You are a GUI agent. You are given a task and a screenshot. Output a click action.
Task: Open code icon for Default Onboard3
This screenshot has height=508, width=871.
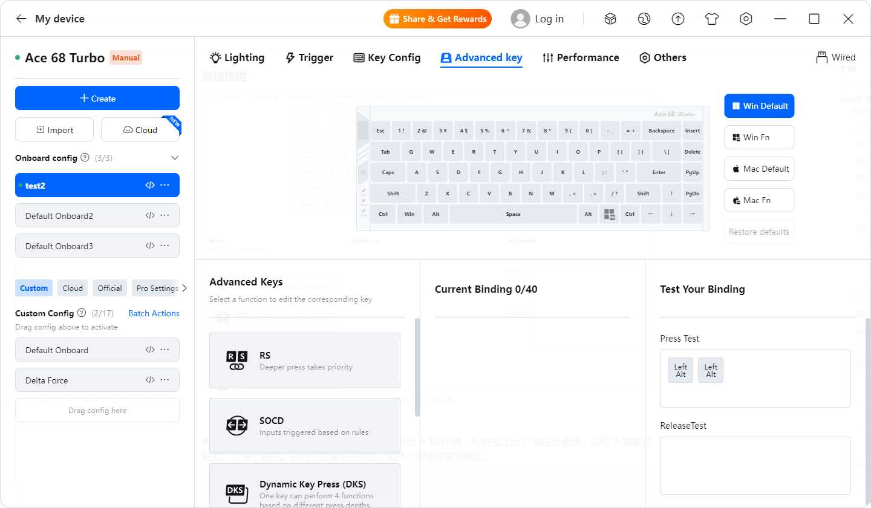pos(150,246)
